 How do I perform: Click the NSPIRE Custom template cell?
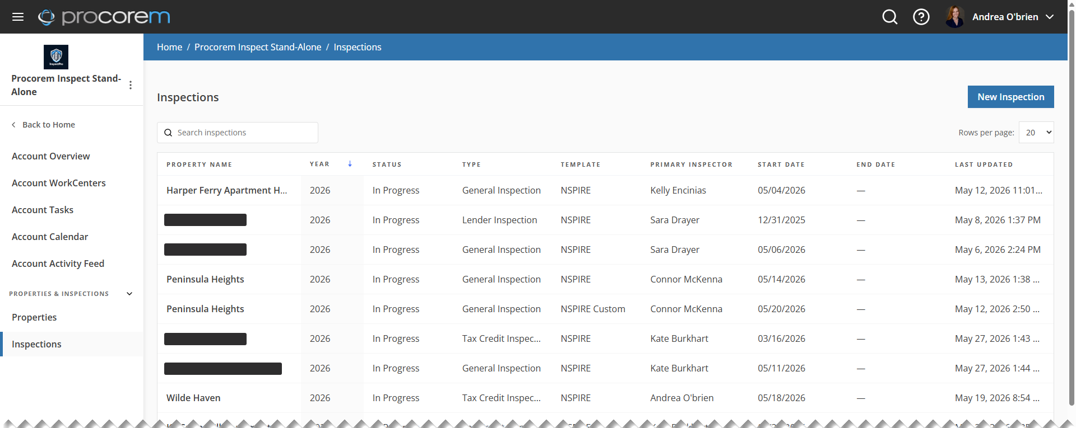(593, 309)
